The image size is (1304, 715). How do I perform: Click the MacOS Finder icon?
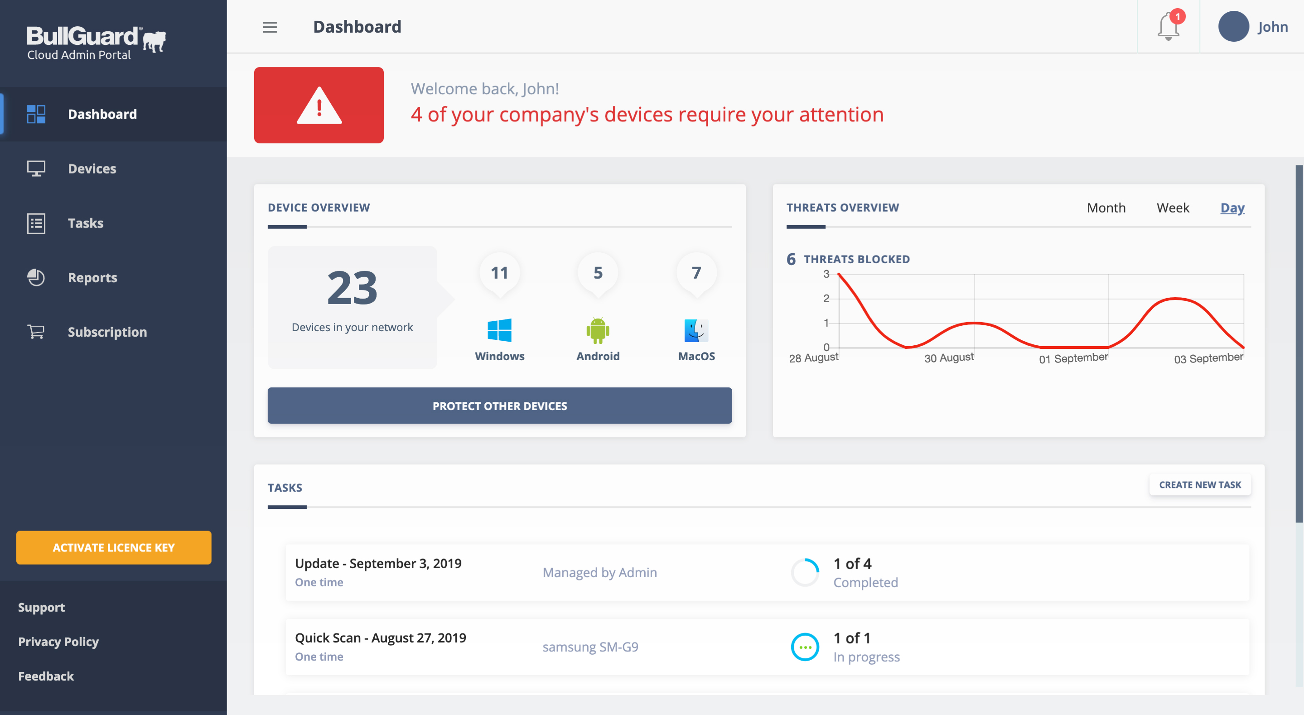click(x=696, y=331)
